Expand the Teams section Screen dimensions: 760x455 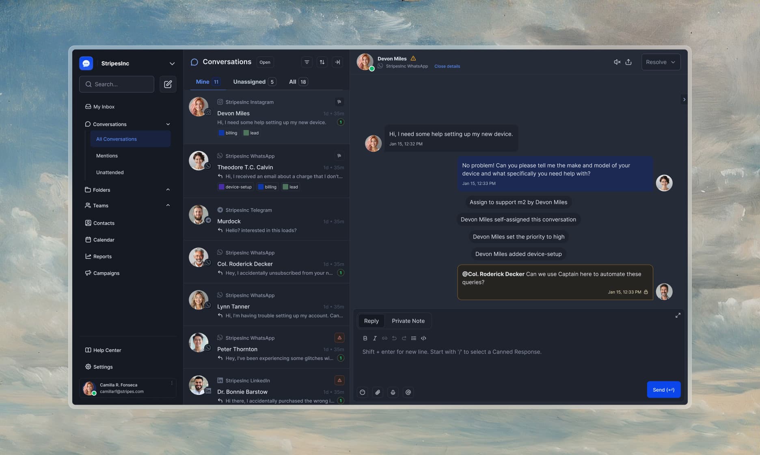168,206
